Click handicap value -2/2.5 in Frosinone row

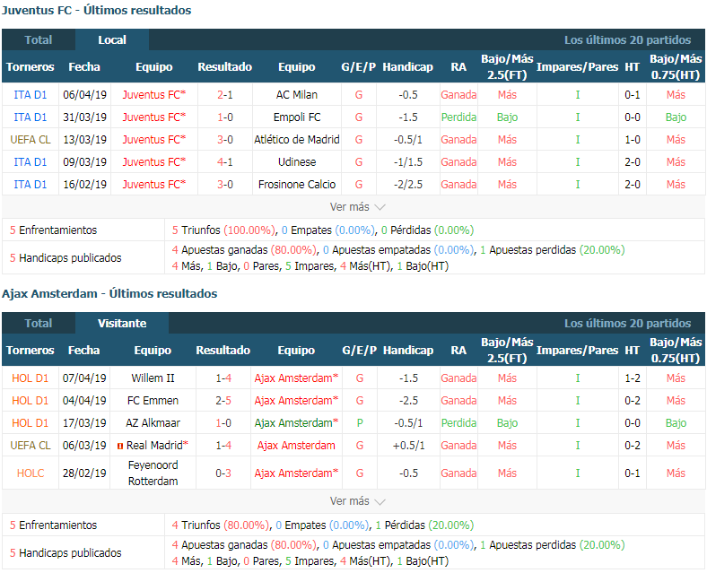(408, 184)
